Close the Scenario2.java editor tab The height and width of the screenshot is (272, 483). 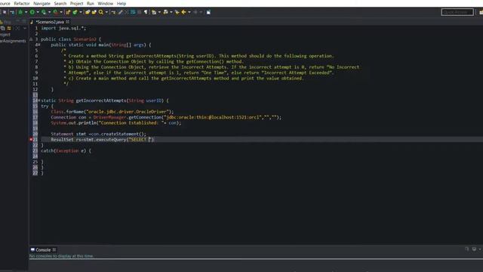point(67,22)
